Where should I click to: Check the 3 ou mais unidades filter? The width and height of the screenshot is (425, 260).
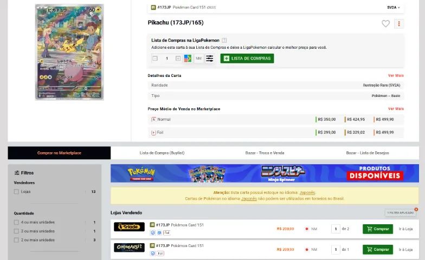[x=16, y=231]
